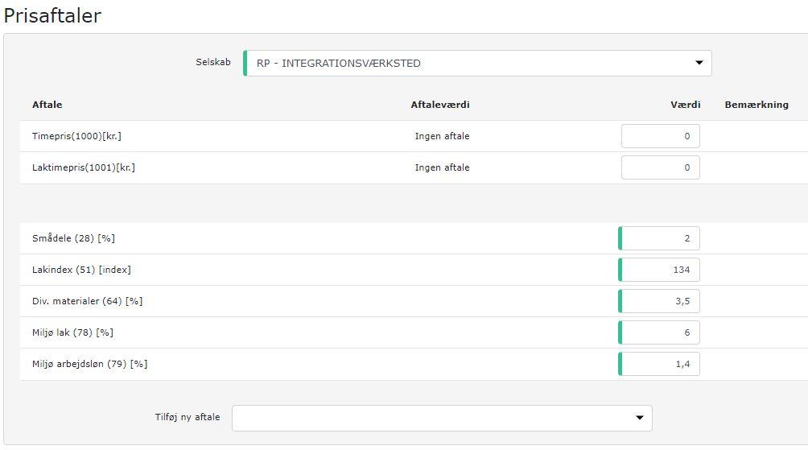Image resolution: width=808 pixels, height=450 pixels.
Task: Focus the Smådele percentage value field
Action: pos(660,238)
